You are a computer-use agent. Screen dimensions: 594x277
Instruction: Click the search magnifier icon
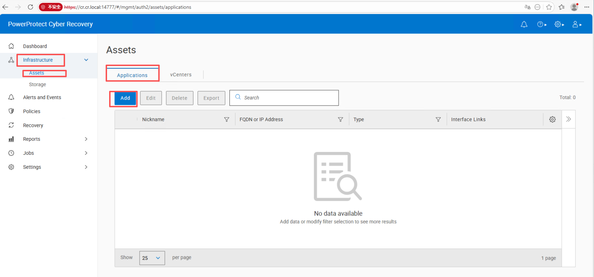point(238,97)
